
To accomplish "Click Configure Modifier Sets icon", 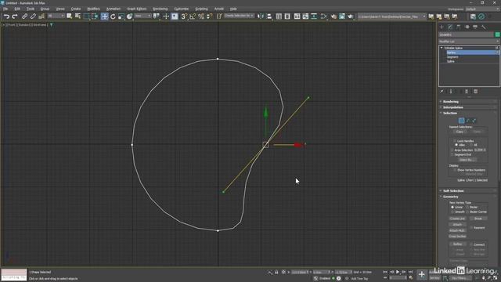I will click(475, 92).
